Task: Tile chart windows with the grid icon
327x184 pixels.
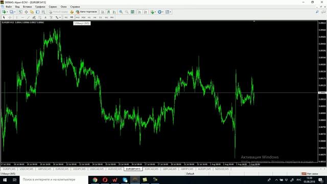Action: point(132,12)
